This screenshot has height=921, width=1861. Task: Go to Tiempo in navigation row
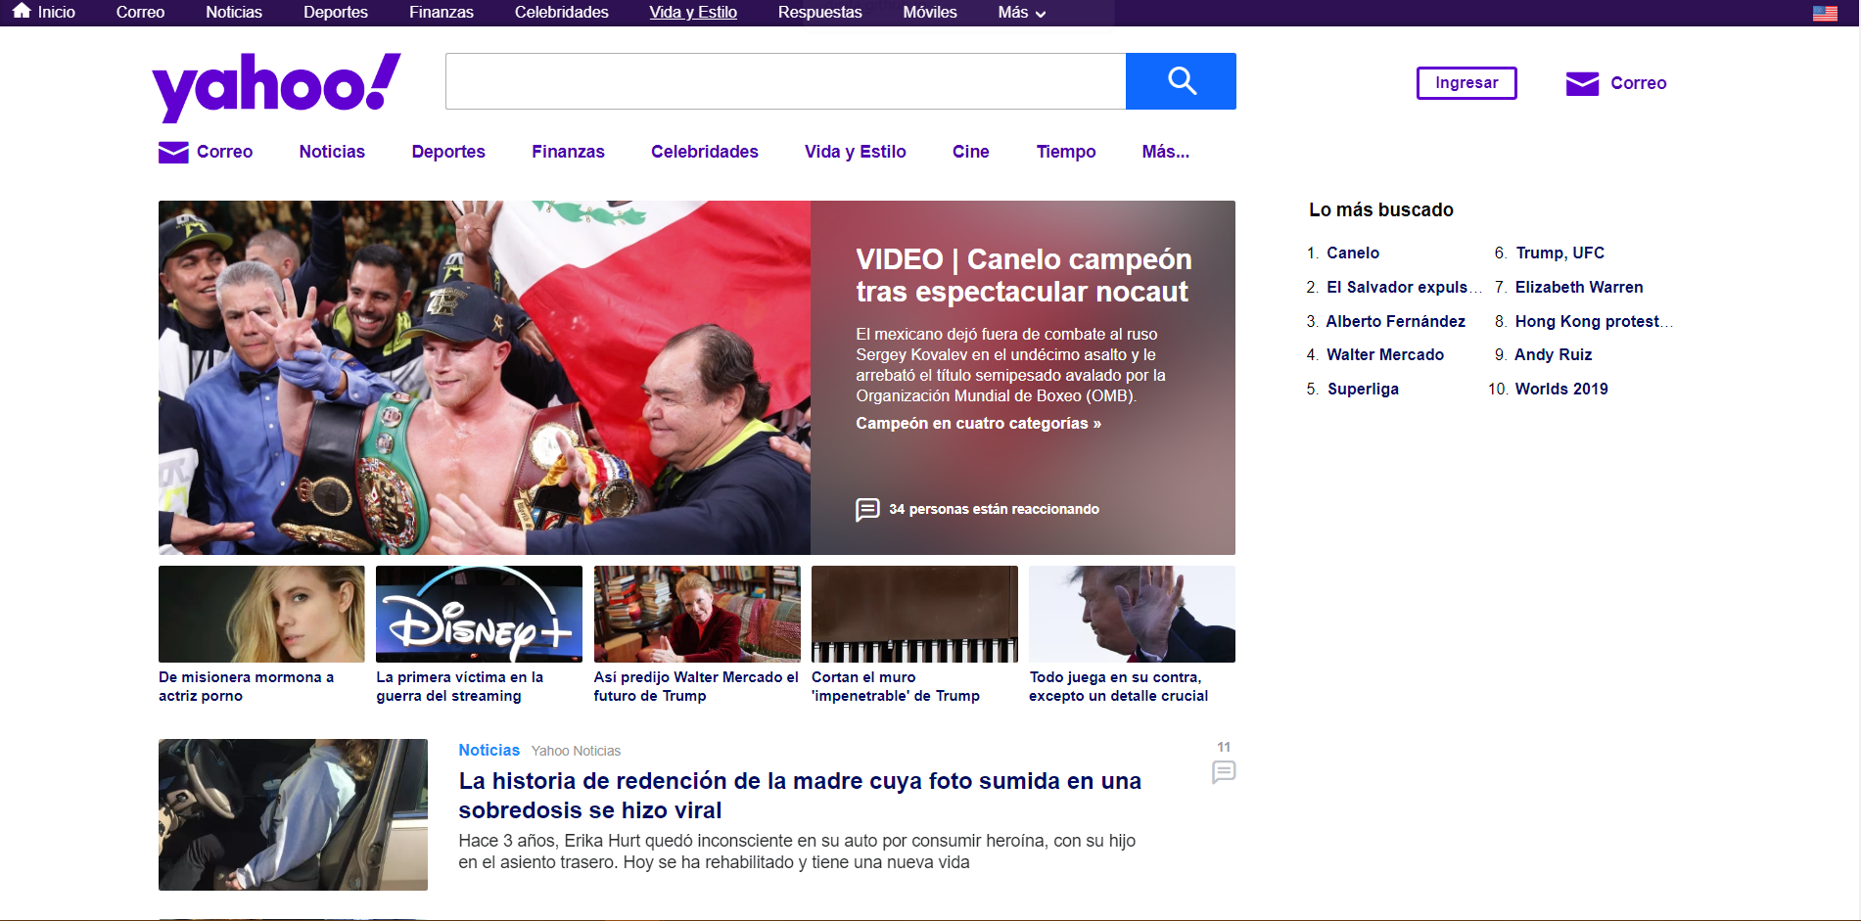[1066, 152]
